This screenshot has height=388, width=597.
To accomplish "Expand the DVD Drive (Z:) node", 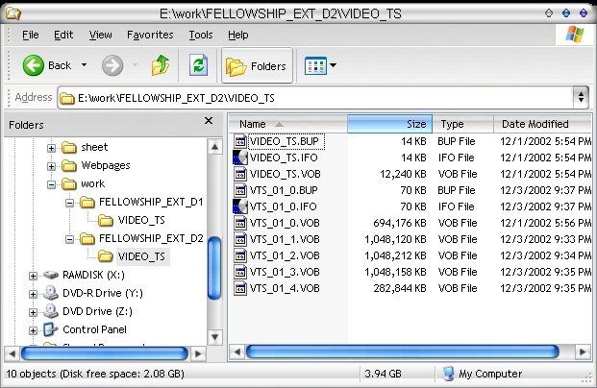I will point(33,312).
